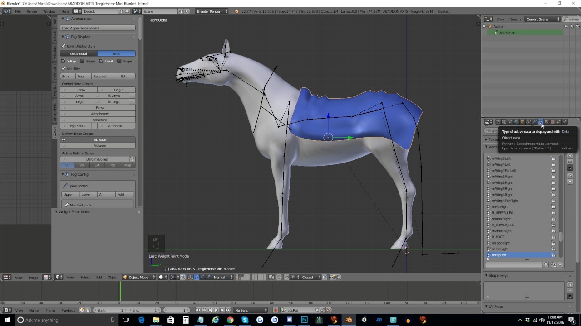Add a new vertex group plus button
Viewport: 581px width, 326px height.
570,156
